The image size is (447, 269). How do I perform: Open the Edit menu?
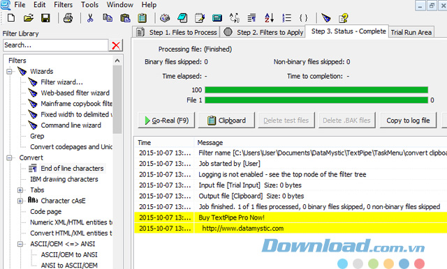39,5
